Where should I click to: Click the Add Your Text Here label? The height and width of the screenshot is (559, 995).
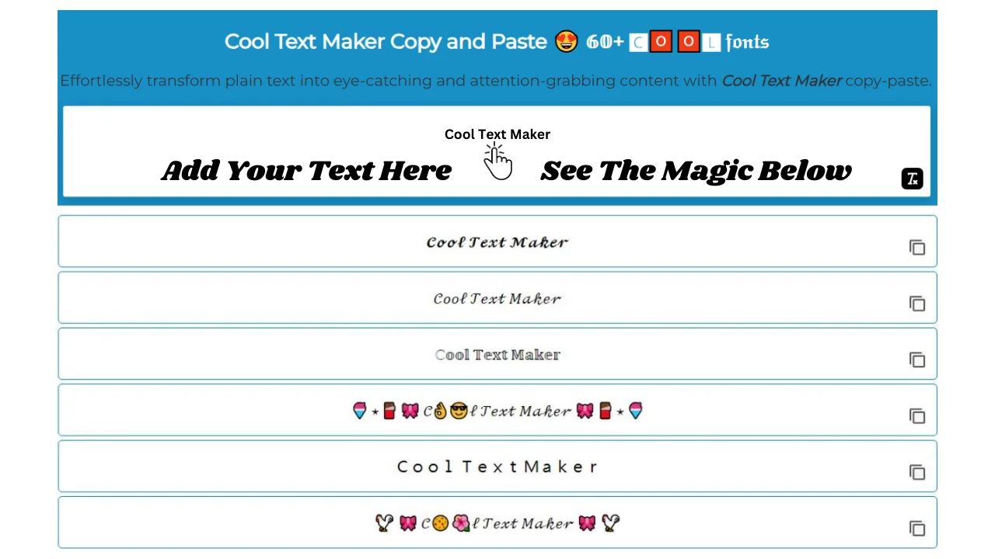coord(306,170)
